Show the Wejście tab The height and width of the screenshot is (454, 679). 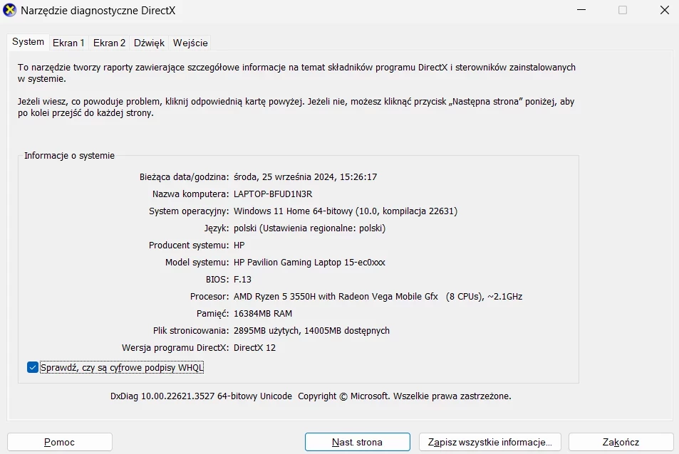coord(190,43)
